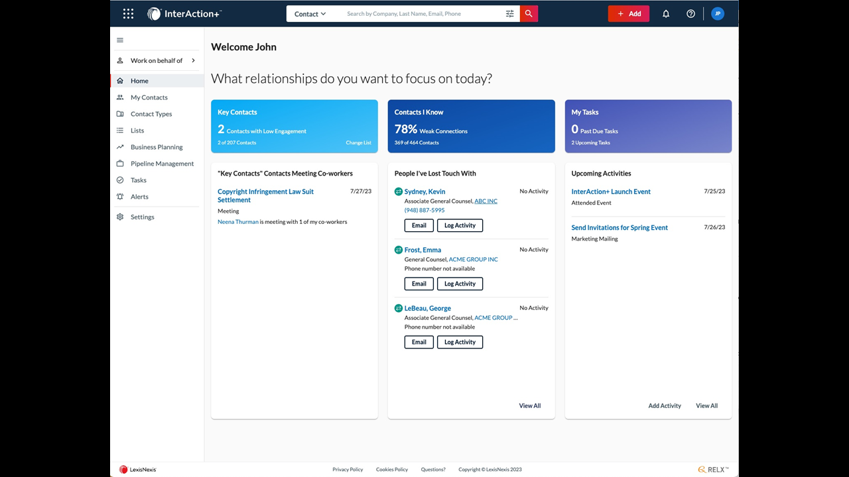
Task: Open the Contact search type dropdown
Action: point(310,14)
